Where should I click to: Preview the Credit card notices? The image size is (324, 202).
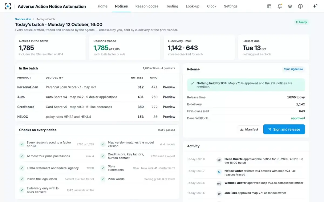(x=169, y=107)
